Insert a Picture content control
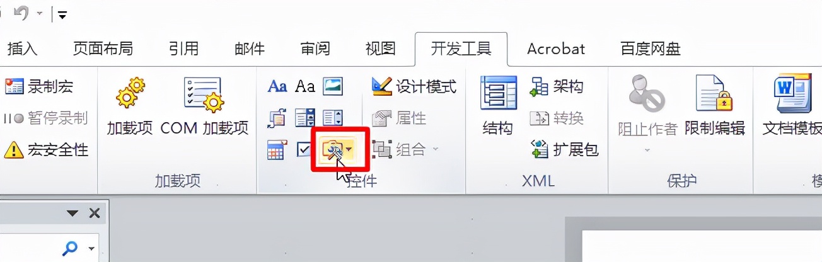Image resolution: width=822 pixels, height=262 pixels. point(333,86)
